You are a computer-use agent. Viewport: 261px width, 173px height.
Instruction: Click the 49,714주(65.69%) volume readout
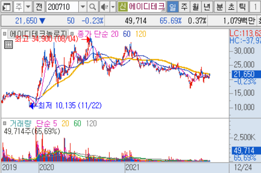click(x=32, y=132)
